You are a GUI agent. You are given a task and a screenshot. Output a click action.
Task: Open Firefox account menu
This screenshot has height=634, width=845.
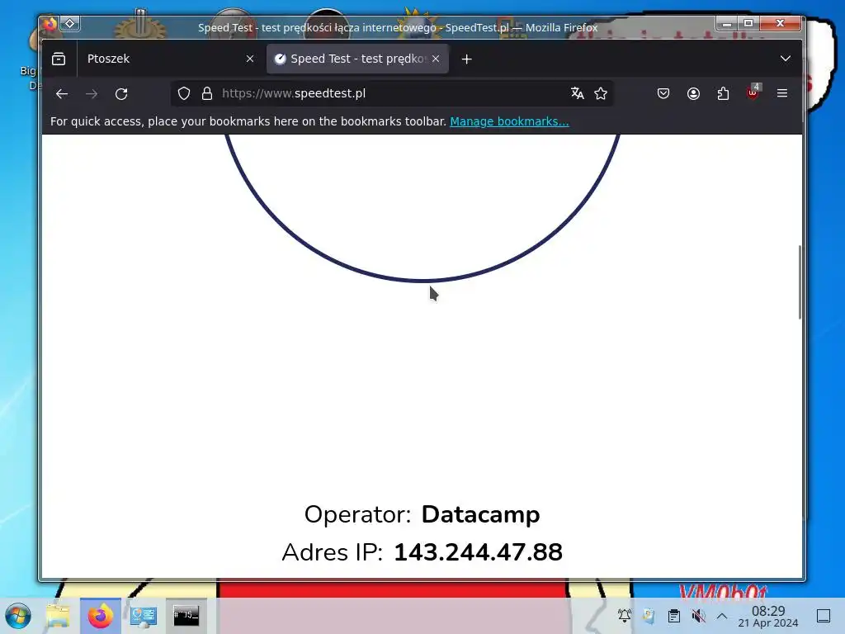tap(693, 94)
